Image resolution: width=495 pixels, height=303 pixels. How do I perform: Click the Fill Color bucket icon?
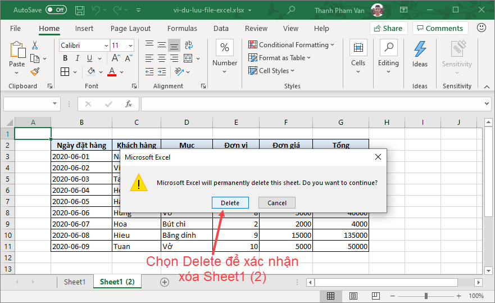click(x=91, y=72)
